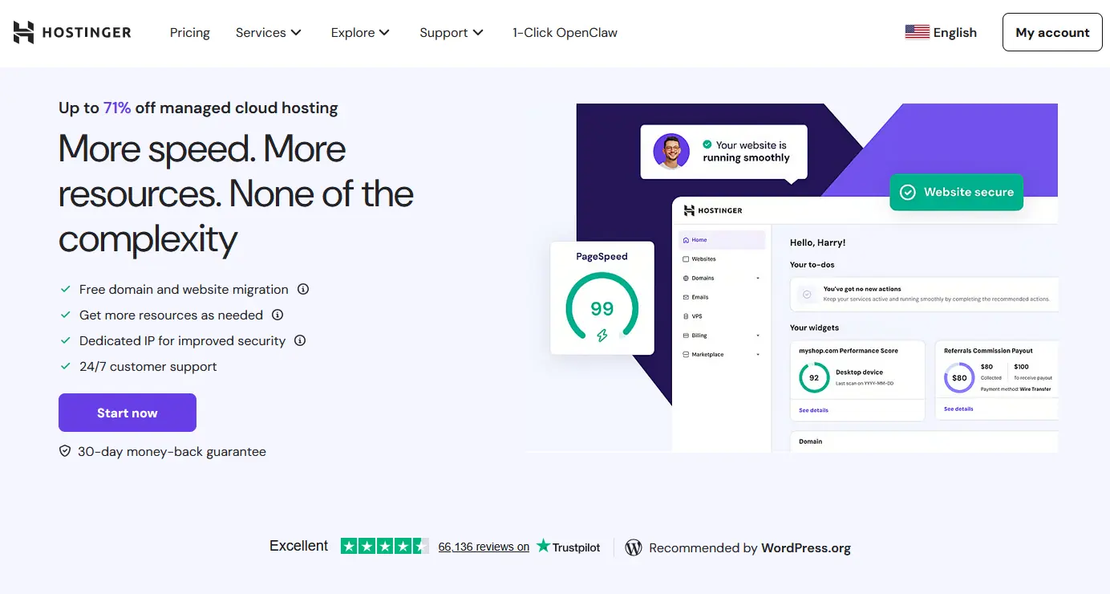The width and height of the screenshot is (1110, 594).
Task: Open My account
Action: click(1052, 33)
